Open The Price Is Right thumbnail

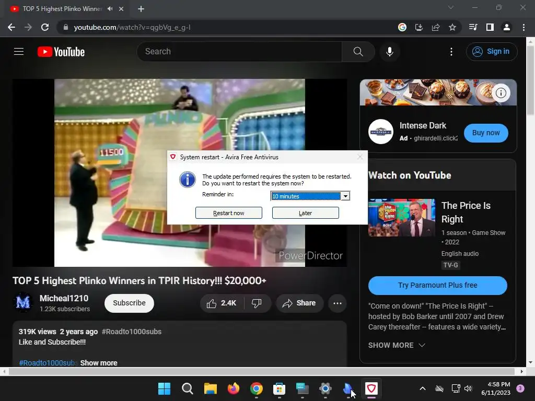click(x=402, y=218)
